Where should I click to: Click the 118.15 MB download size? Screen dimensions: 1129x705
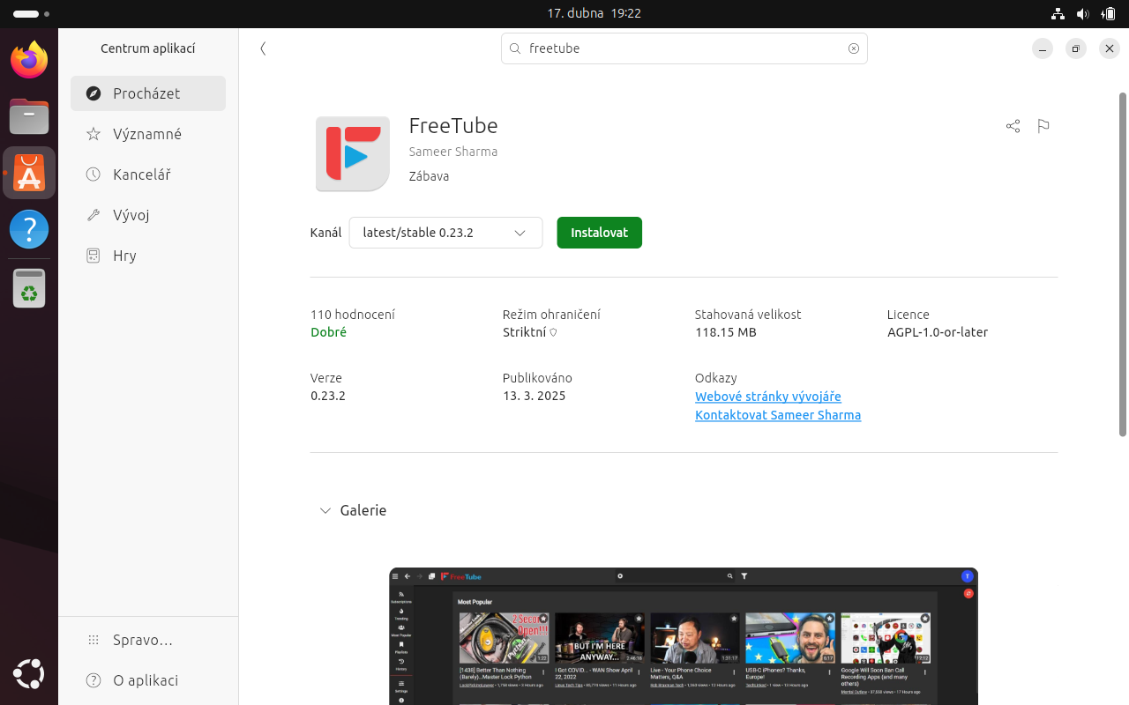click(726, 333)
